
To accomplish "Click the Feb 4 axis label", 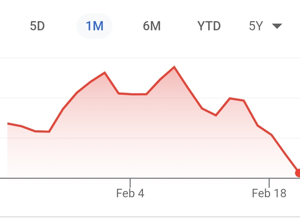I will (x=130, y=193).
